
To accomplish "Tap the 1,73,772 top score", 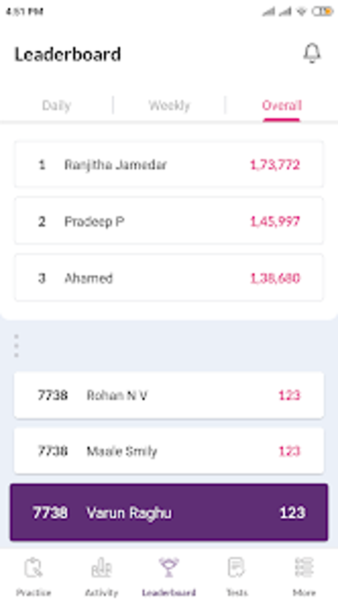I will click(x=275, y=165).
